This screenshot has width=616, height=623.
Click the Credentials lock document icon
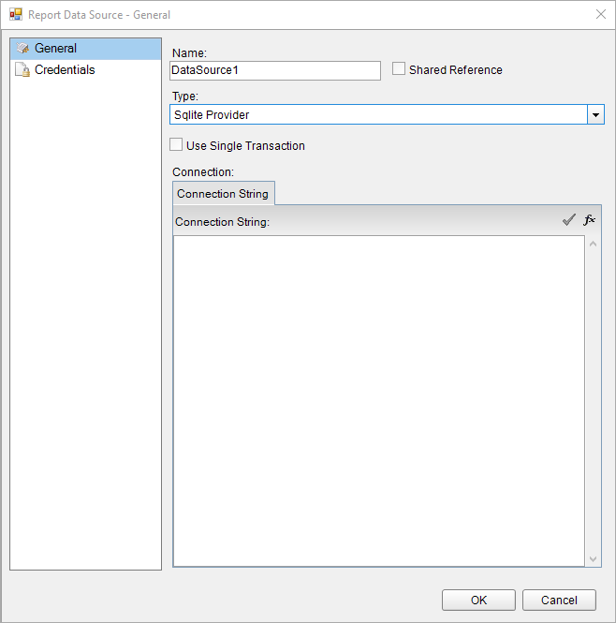point(22,69)
